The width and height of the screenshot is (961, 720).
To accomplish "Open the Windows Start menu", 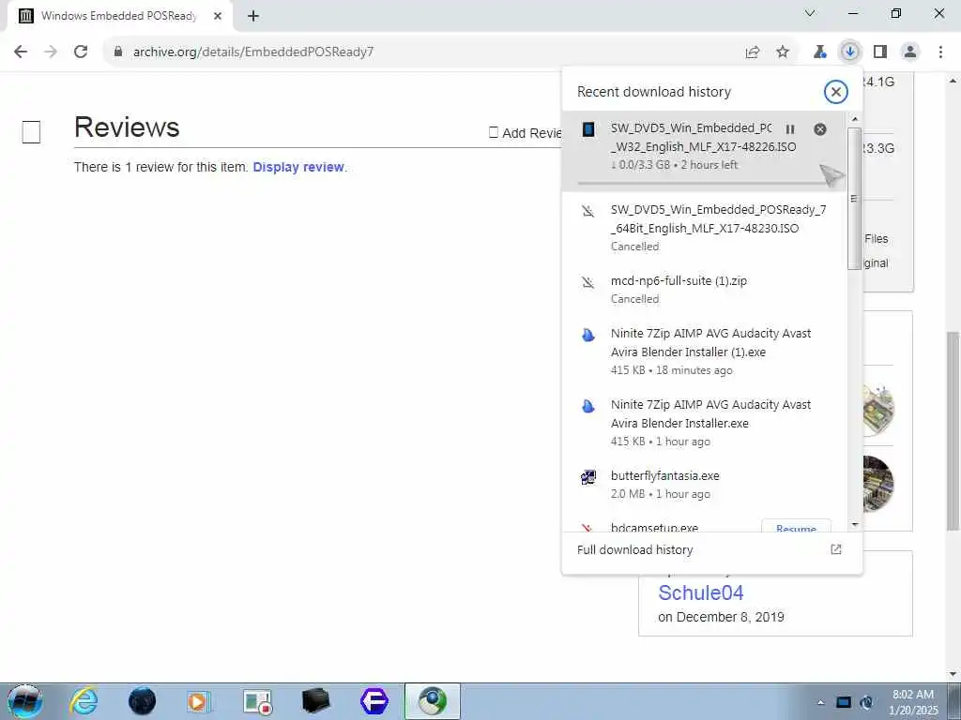I will coord(24,701).
